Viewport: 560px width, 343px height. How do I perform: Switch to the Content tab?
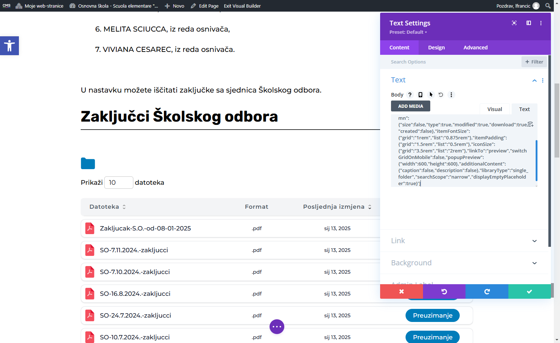point(399,48)
